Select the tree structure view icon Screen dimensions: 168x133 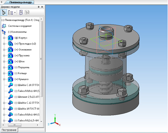point(4,12)
